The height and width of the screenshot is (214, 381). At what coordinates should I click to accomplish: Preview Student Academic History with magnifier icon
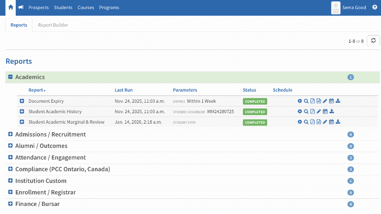click(x=306, y=112)
